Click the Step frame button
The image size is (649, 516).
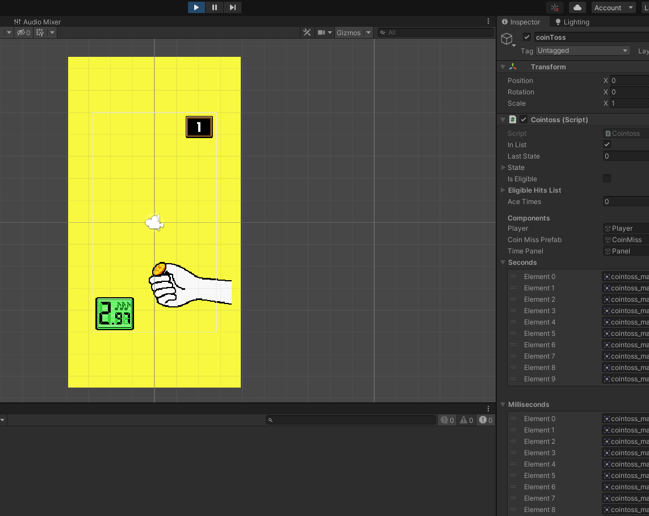coord(232,7)
